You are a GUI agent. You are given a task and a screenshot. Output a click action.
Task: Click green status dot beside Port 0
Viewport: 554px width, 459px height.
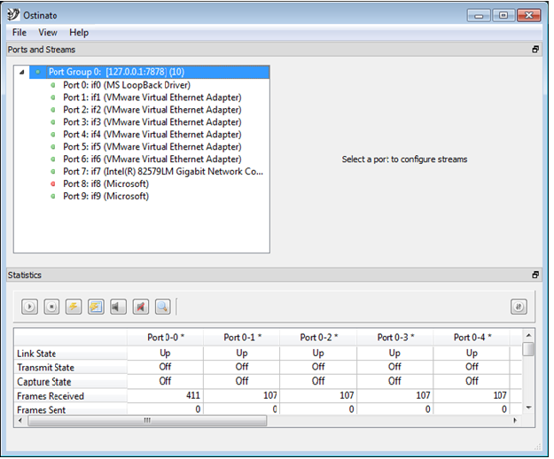pos(53,85)
